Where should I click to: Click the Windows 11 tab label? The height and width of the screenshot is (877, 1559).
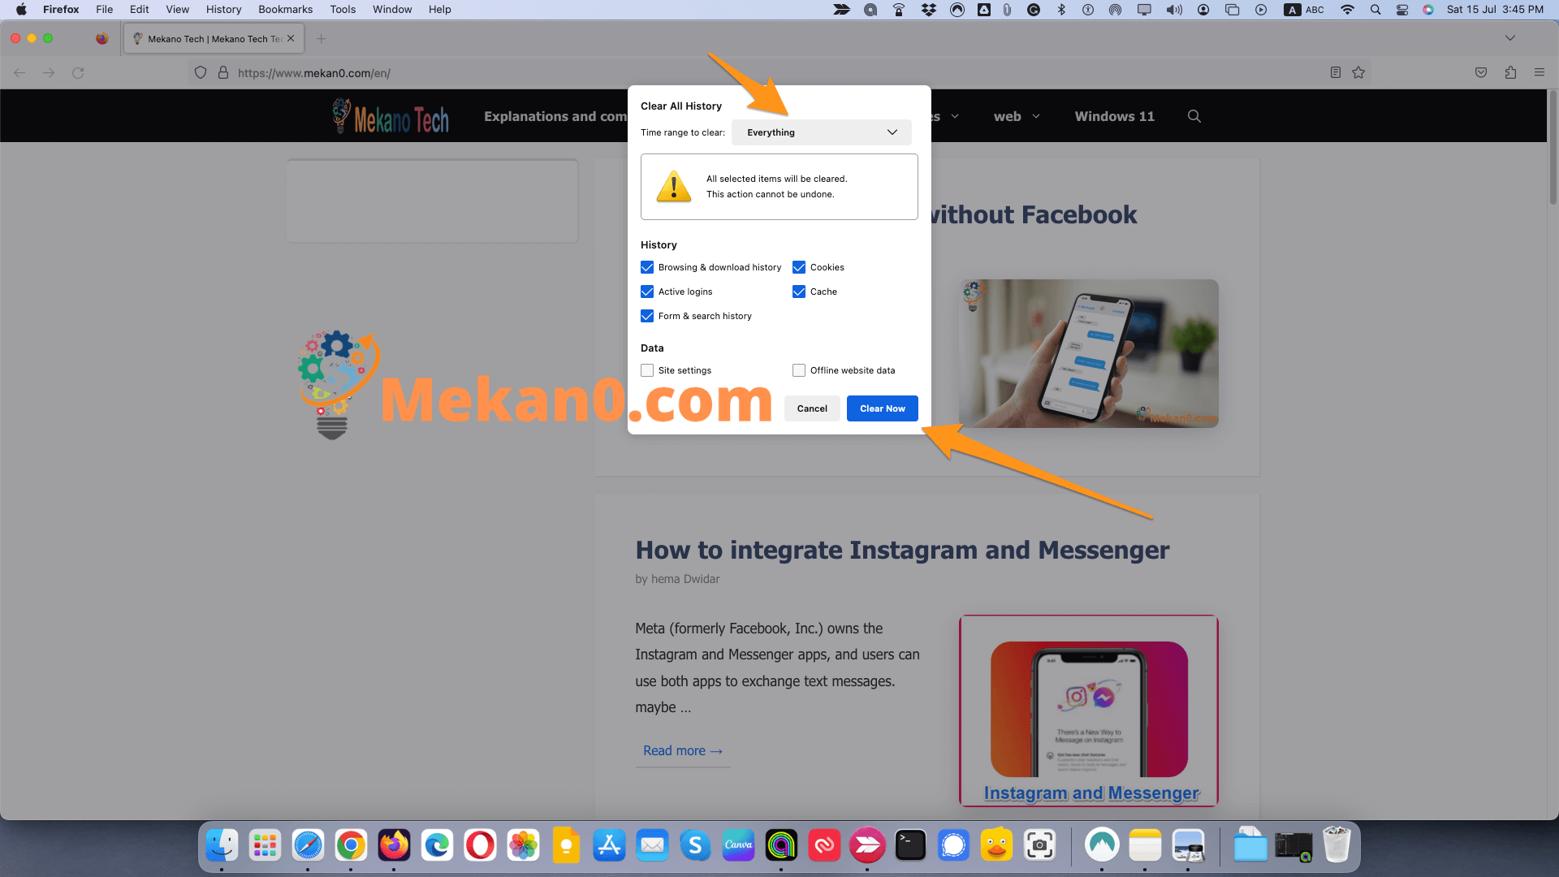(x=1115, y=115)
